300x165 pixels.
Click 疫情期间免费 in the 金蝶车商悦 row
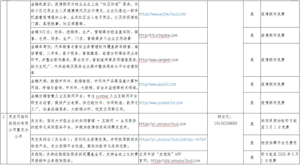273,60
